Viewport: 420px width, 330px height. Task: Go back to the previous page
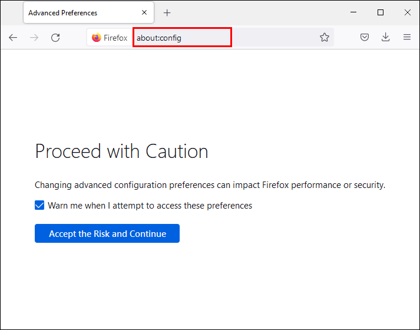[13, 38]
